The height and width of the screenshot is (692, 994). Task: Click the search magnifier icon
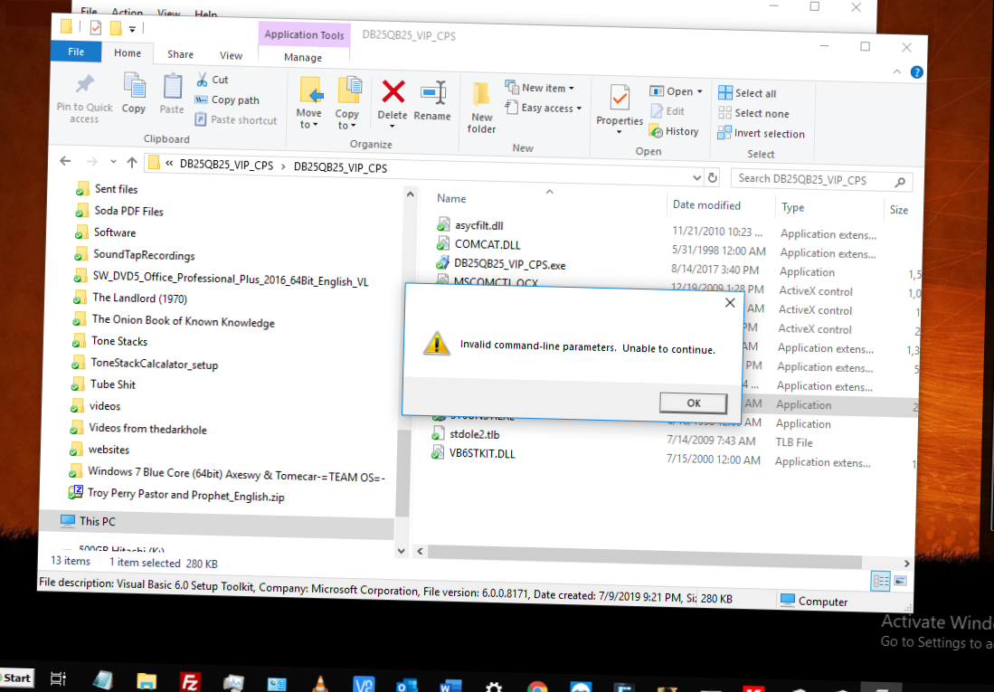(x=900, y=183)
